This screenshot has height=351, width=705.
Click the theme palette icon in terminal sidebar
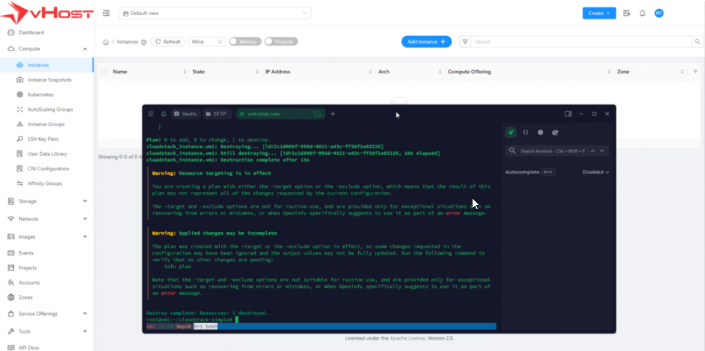(555, 133)
